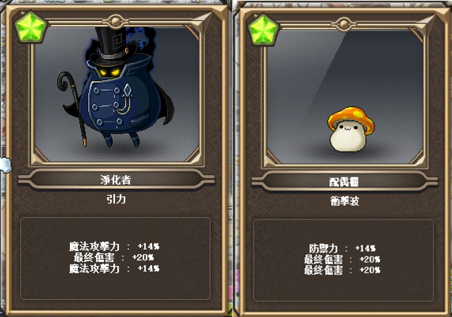This screenshot has width=452, height=317.
Task: Click the green star gem on left card
Action: [31, 28]
